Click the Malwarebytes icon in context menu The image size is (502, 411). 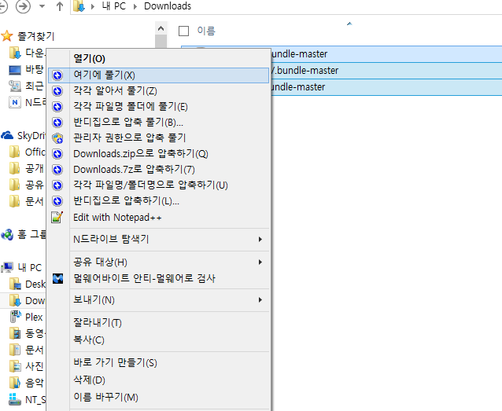coord(58,279)
